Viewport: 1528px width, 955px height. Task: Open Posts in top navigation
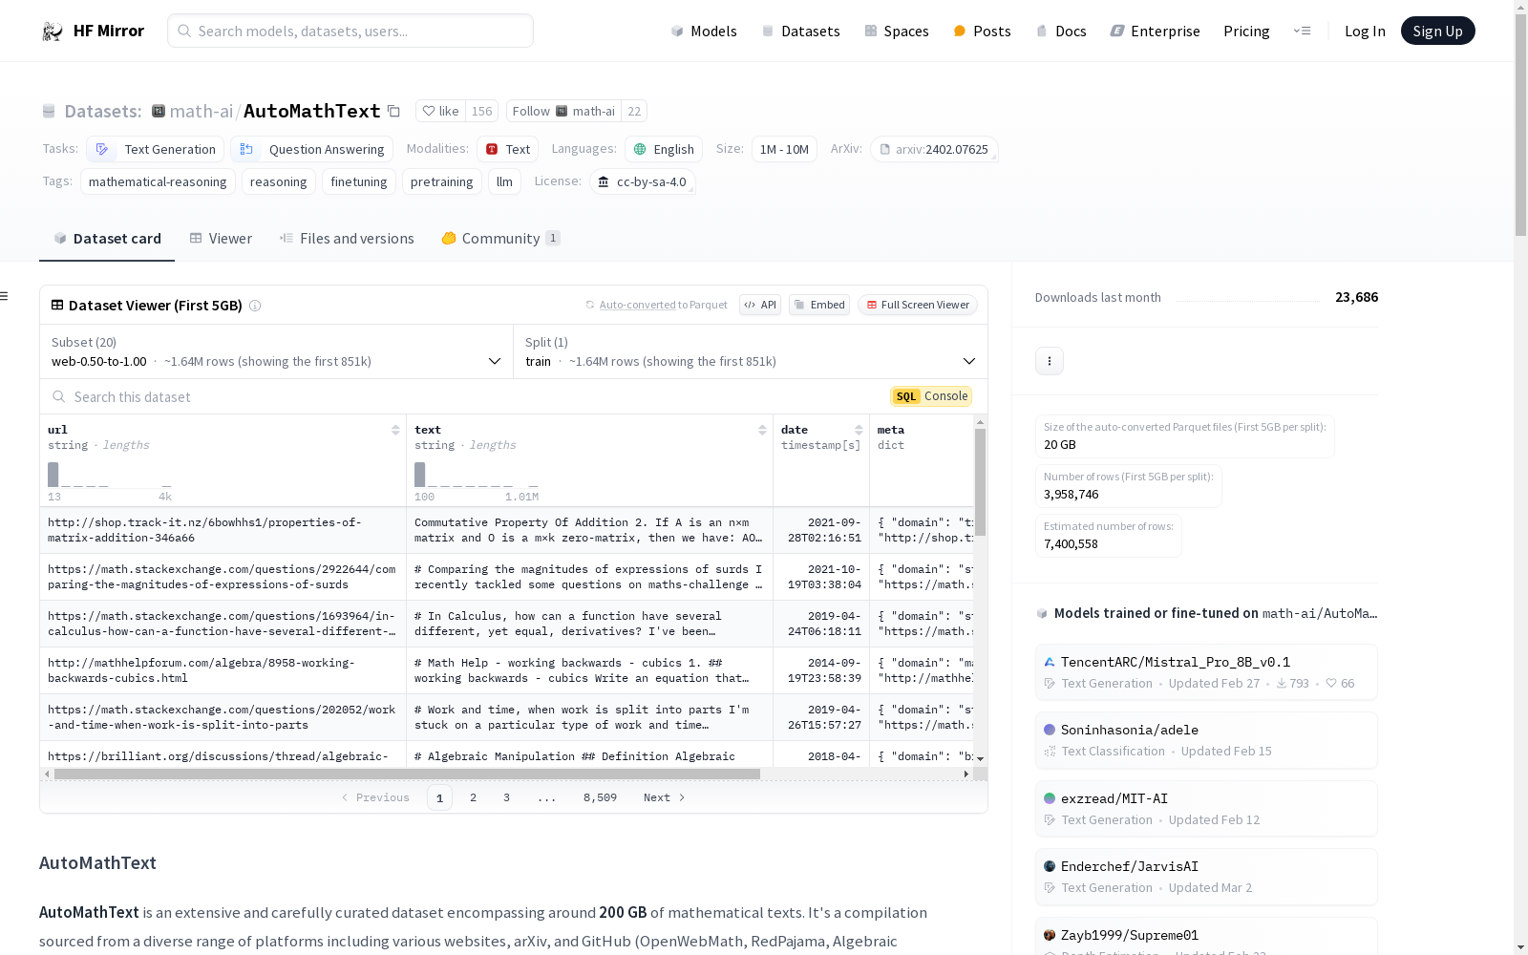click(982, 31)
